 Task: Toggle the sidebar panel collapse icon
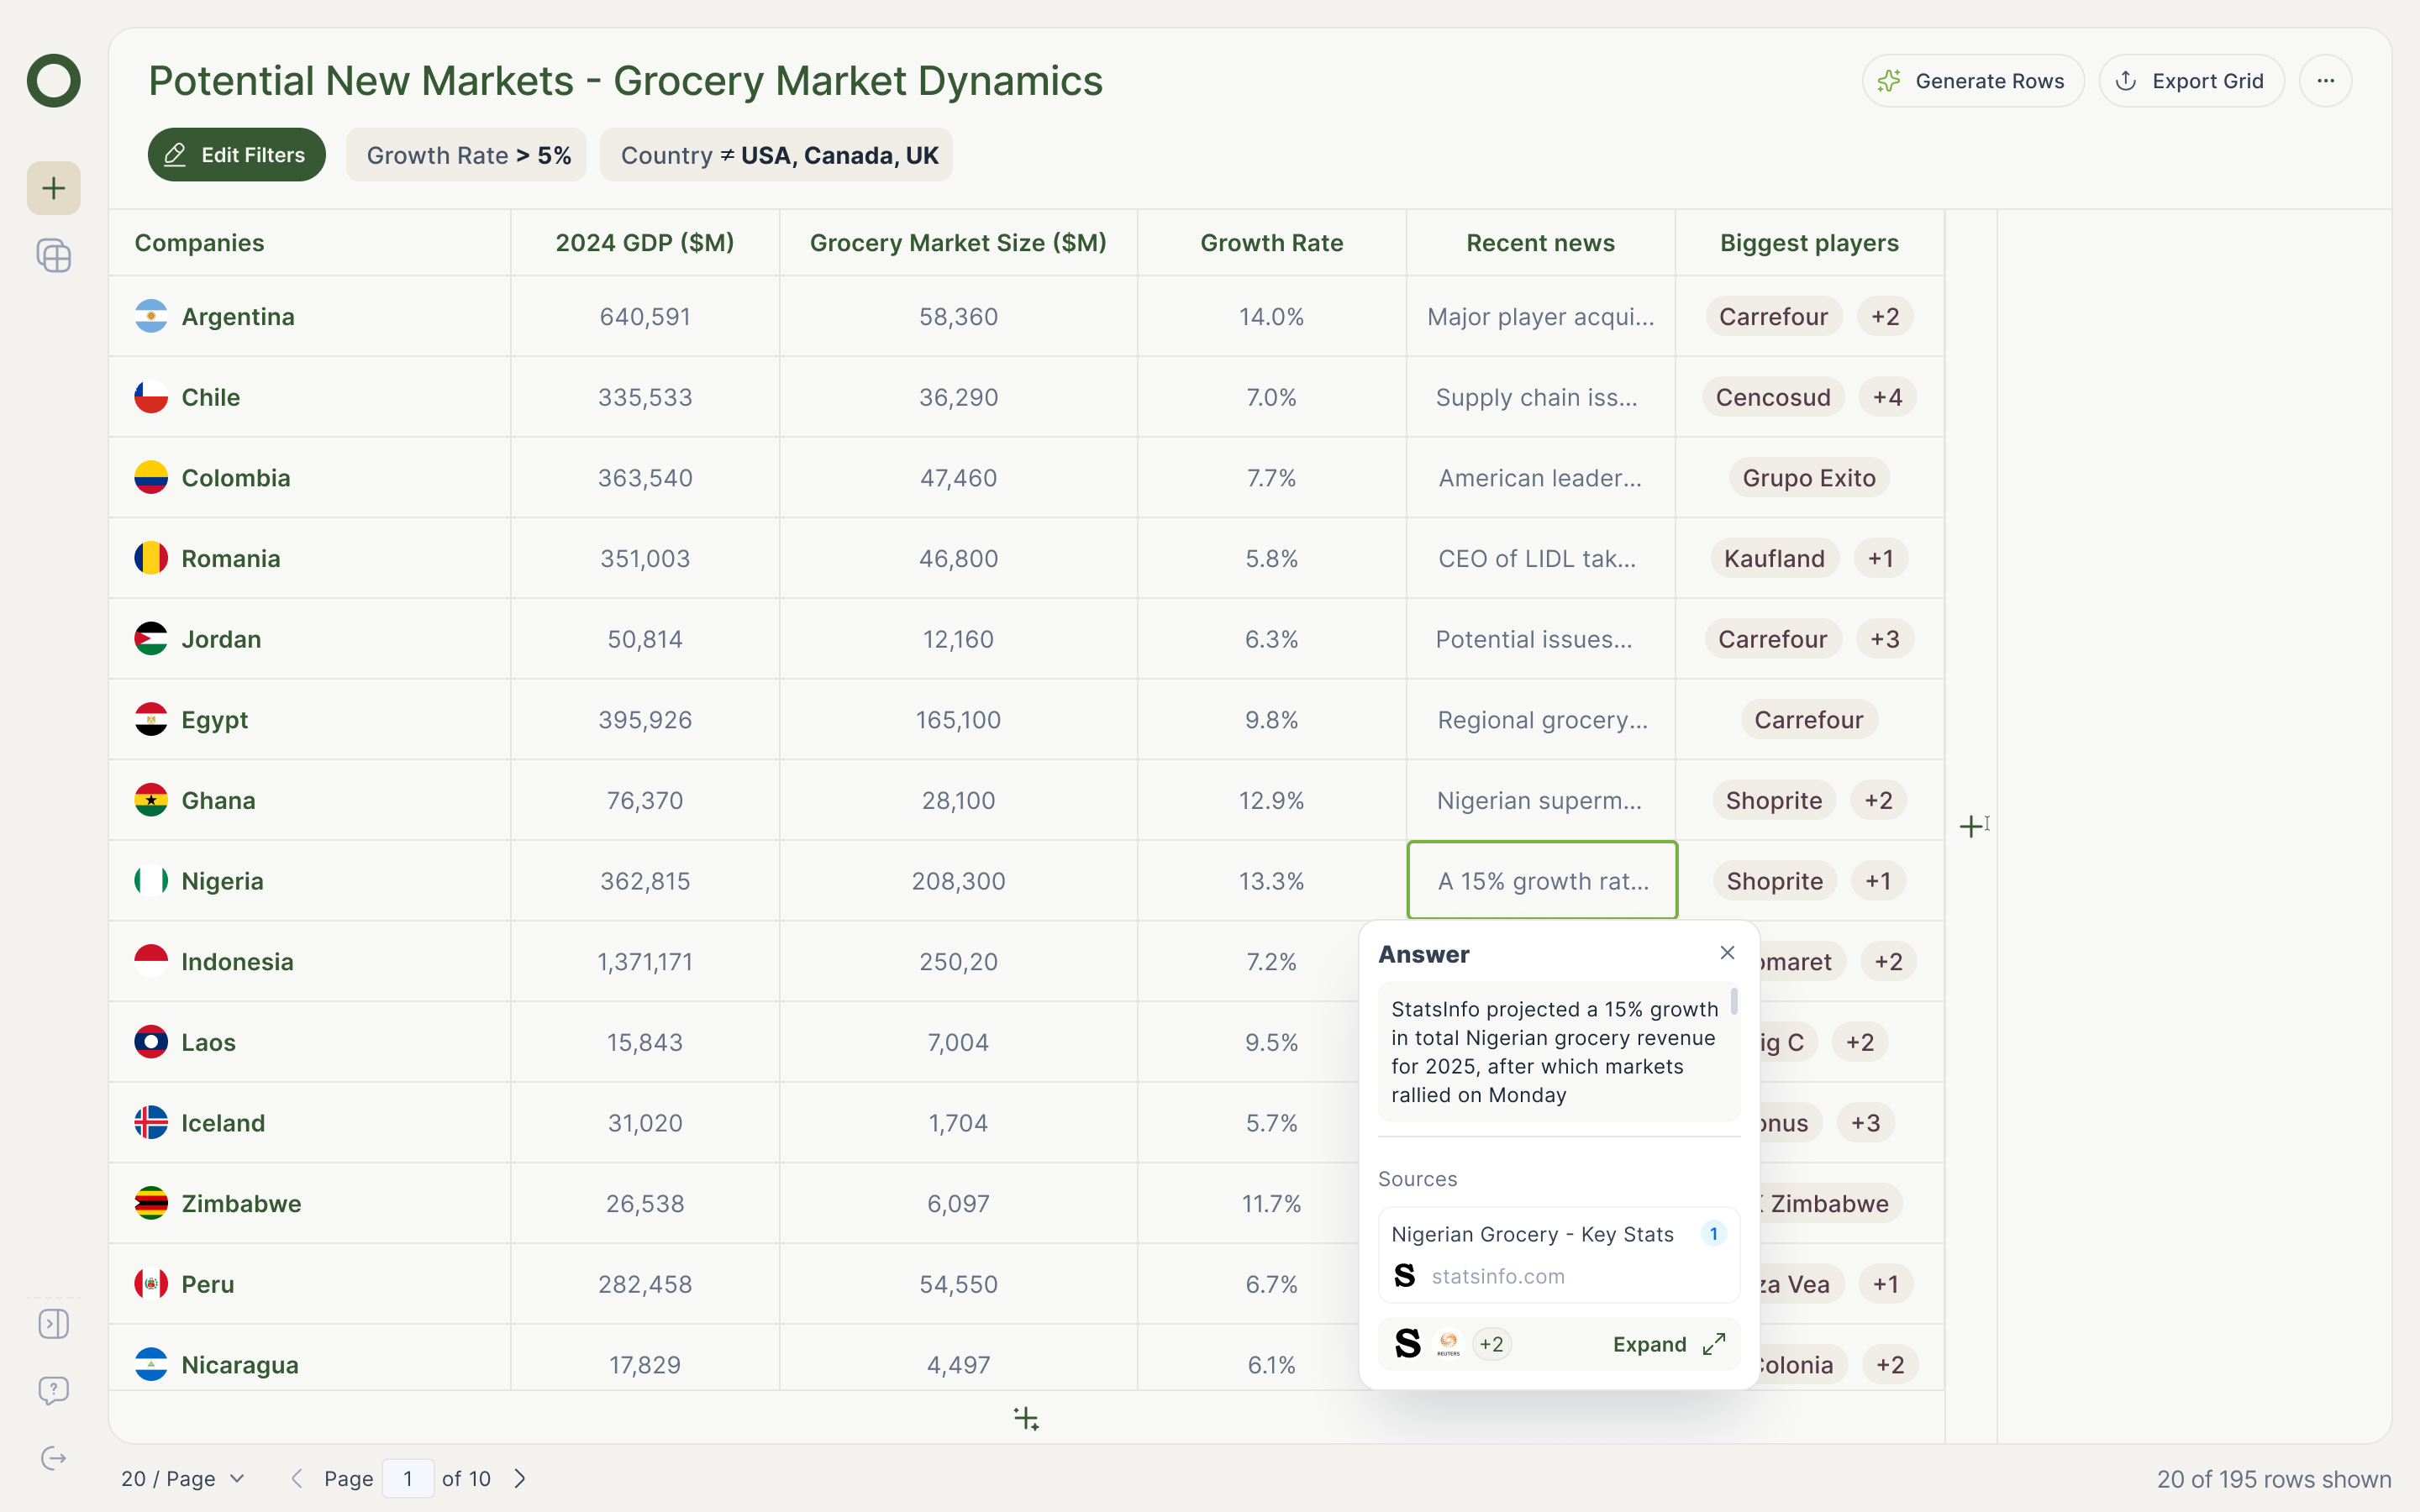tap(53, 1324)
